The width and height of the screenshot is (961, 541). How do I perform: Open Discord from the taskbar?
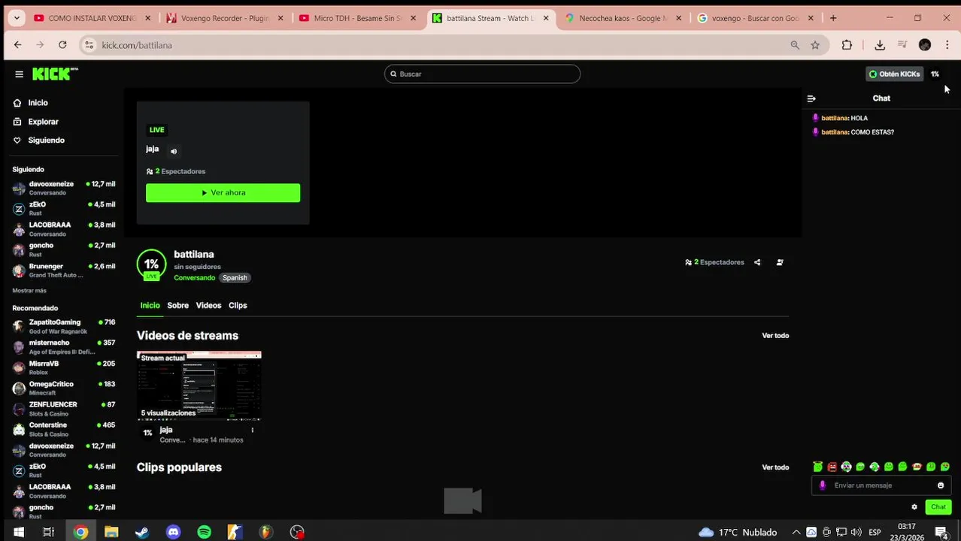tap(173, 532)
